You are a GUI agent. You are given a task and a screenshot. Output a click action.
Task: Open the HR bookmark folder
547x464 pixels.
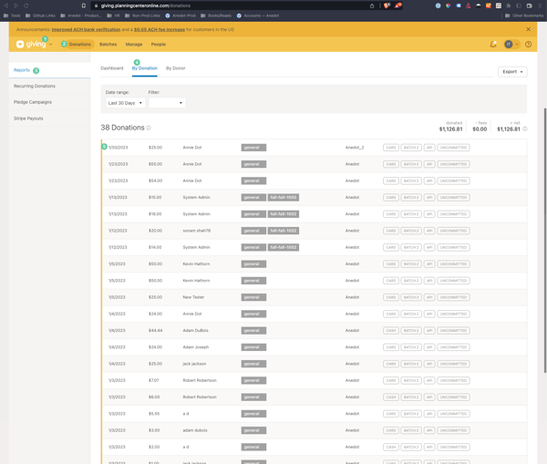[113, 15]
